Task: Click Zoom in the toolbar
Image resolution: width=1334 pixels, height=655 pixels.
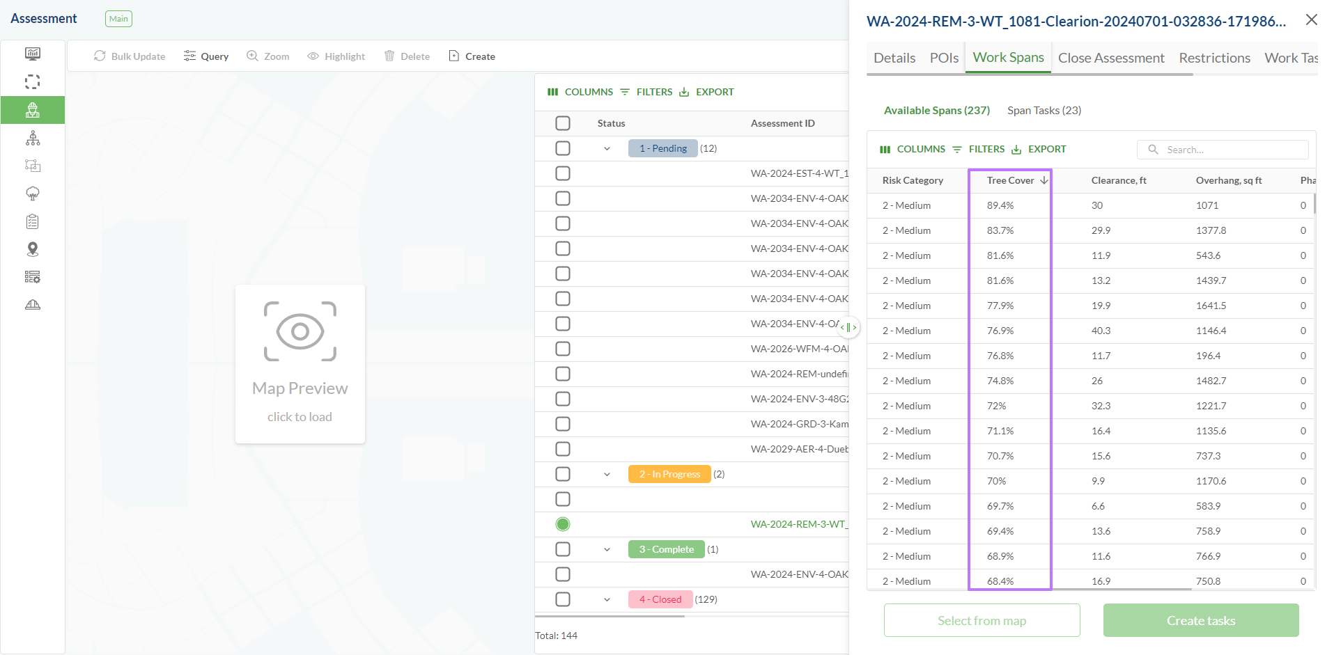Action: point(268,56)
